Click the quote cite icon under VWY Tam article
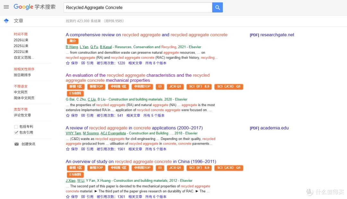The image size is (347, 199). (x=83, y=149)
